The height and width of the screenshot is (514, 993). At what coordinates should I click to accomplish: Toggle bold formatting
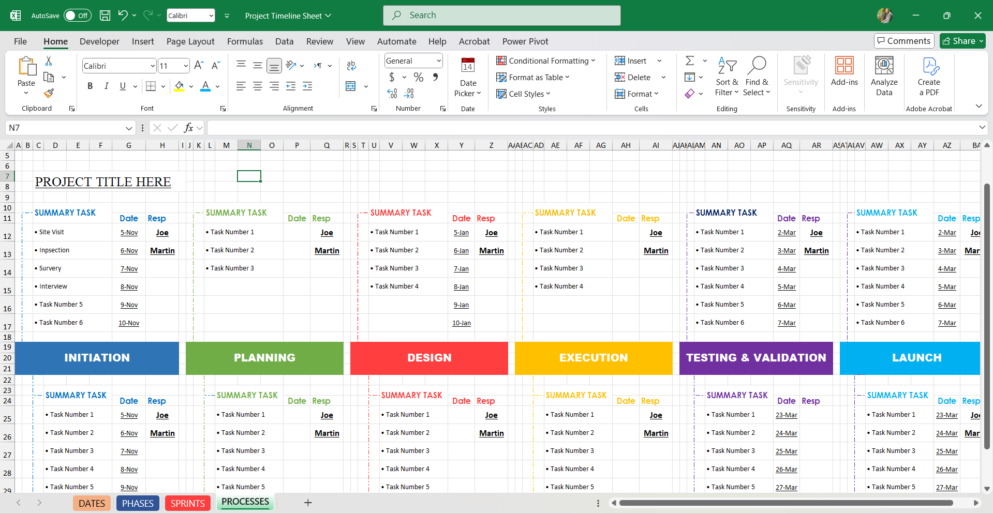90,86
